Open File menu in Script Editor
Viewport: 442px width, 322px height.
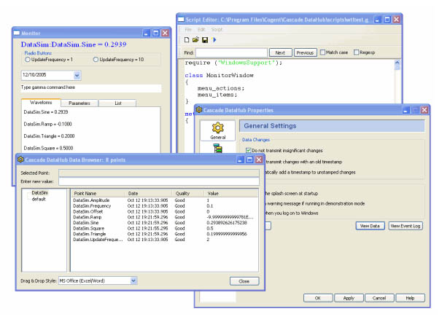188,29
